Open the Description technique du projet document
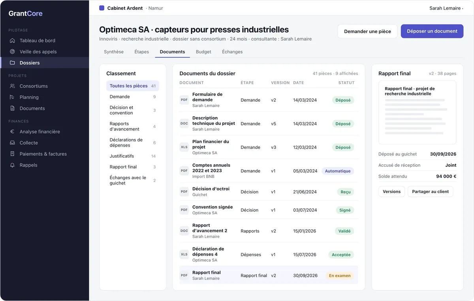Image resolution: width=474 pixels, height=301 pixels. pos(214,121)
